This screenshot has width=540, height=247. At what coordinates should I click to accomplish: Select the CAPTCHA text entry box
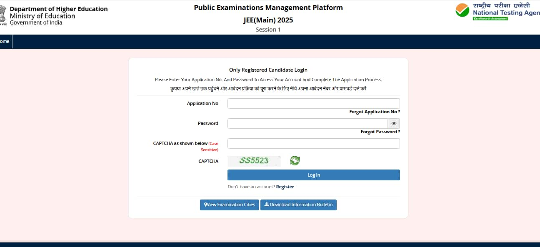pyautogui.click(x=313, y=143)
